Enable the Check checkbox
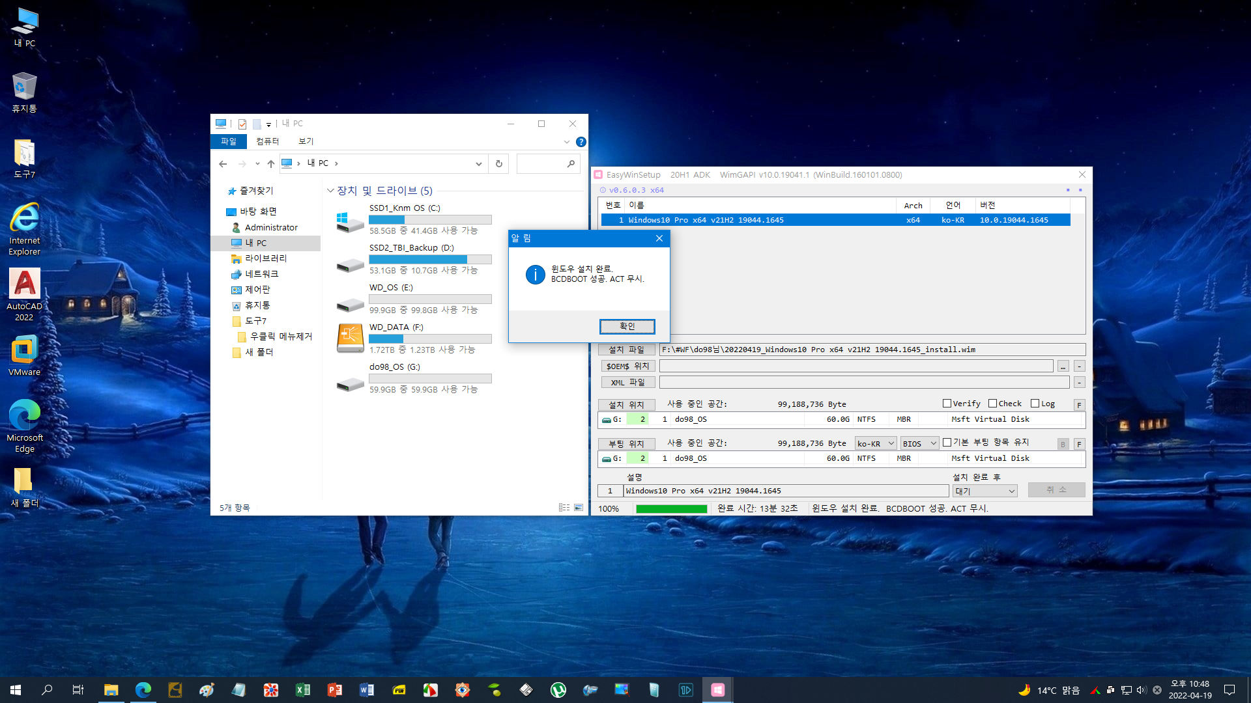This screenshot has width=1251, height=703. tap(992, 404)
